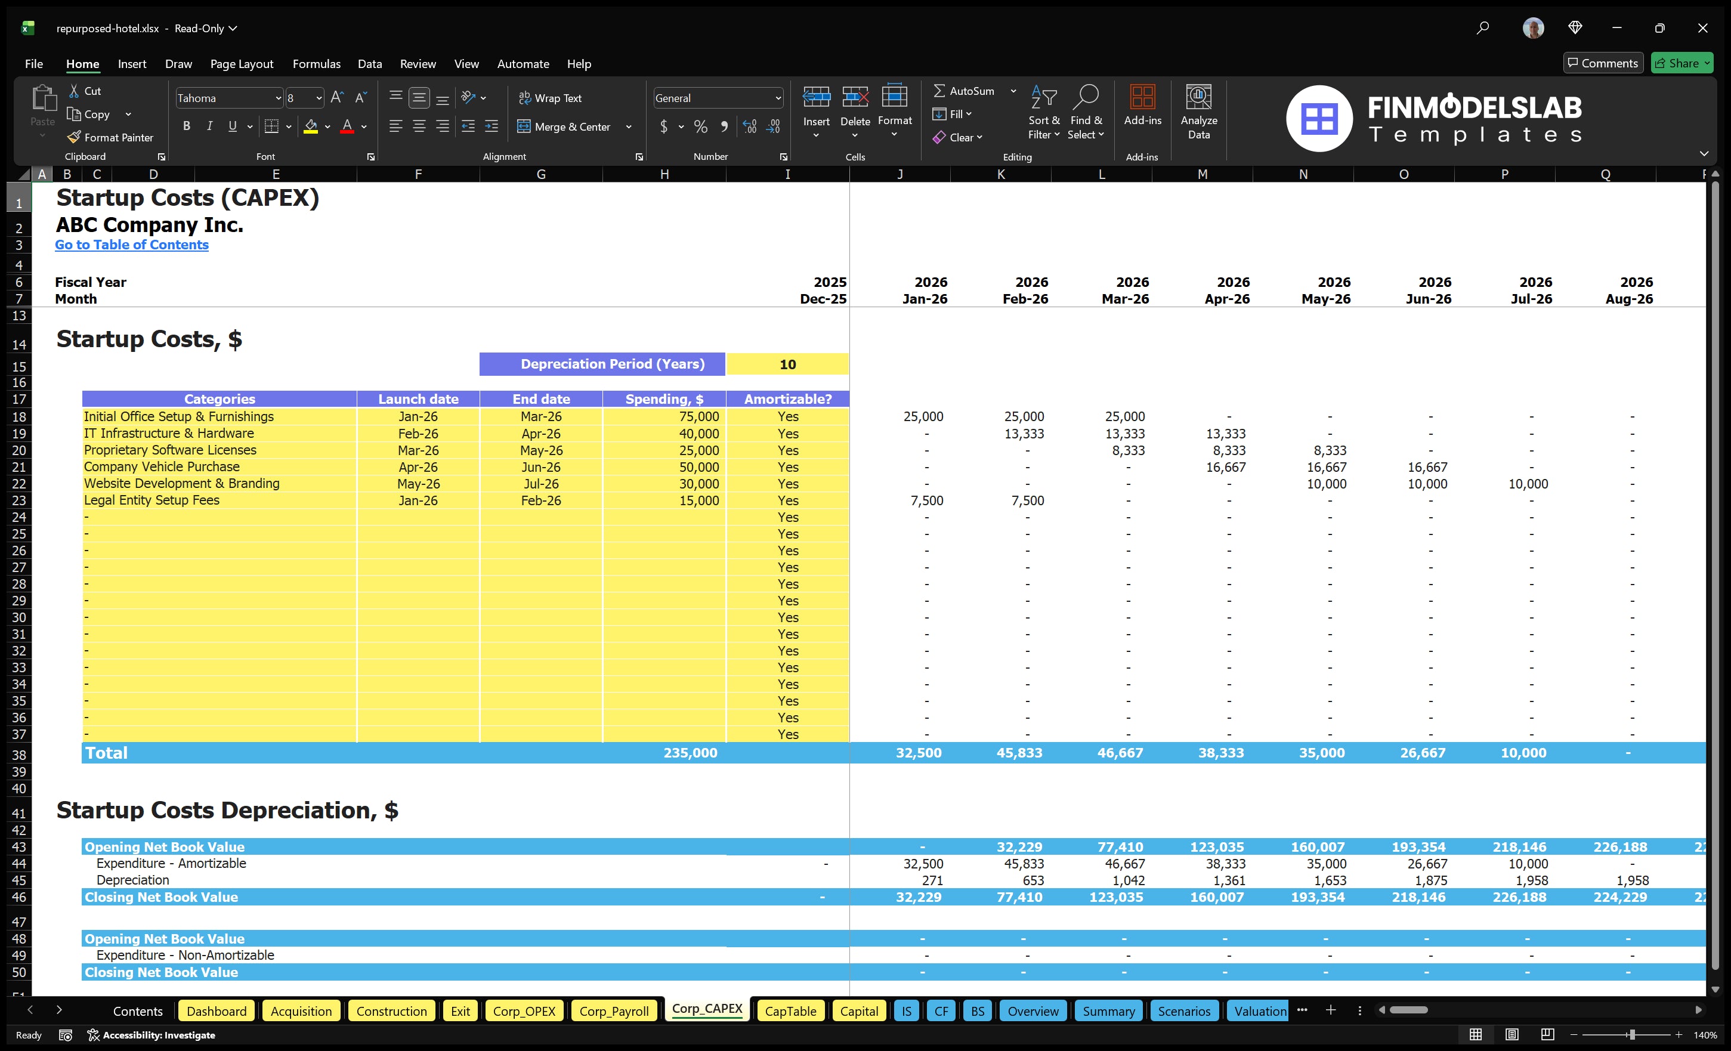This screenshot has height=1051, width=1731.
Task: Click the Share button
Action: click(1681, 63)
